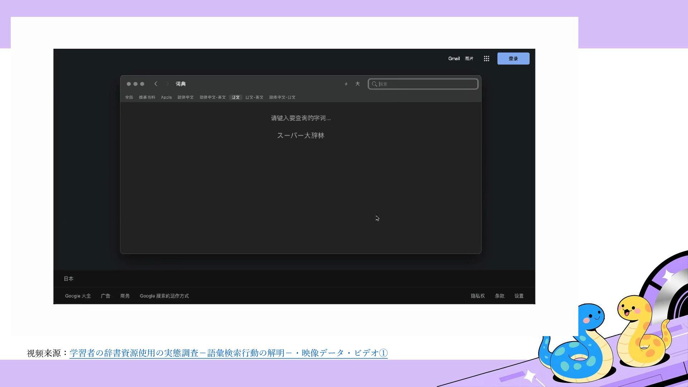Click the red close dot of Dictionary window
688x387 pixels.
[x=129, y=84]
